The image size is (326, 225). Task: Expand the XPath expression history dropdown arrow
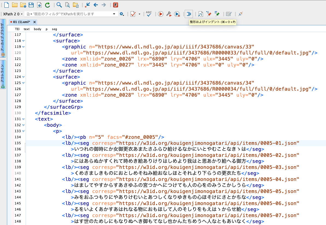[114, 14]
